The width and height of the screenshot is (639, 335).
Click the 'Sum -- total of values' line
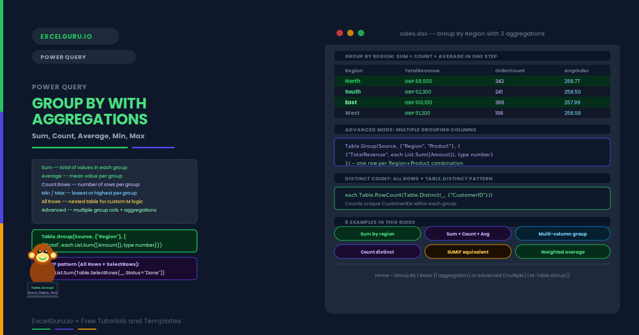(x=84, y=167)
